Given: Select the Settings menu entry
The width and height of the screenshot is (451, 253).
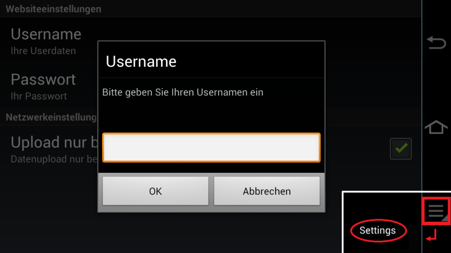Looking at the screenshot, I should (x=377, y=230).
